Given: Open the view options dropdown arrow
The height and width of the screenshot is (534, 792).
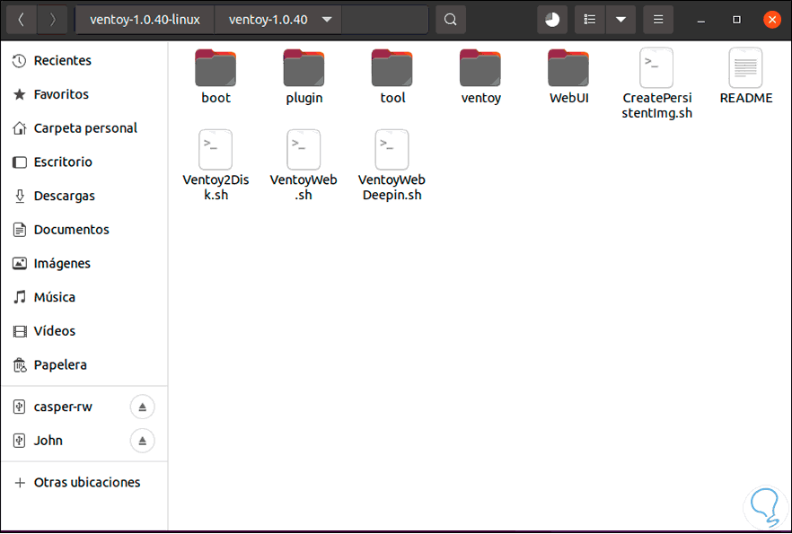Looking at the screenshot, I should click(620, 20).
